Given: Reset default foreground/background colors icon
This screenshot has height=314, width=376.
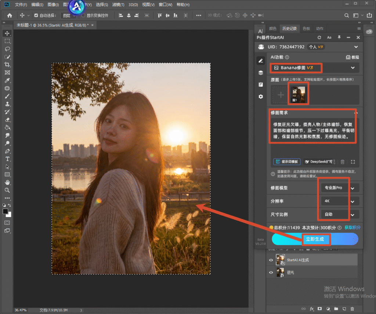Looking at the screenshot, I should [x=4, y=205].
